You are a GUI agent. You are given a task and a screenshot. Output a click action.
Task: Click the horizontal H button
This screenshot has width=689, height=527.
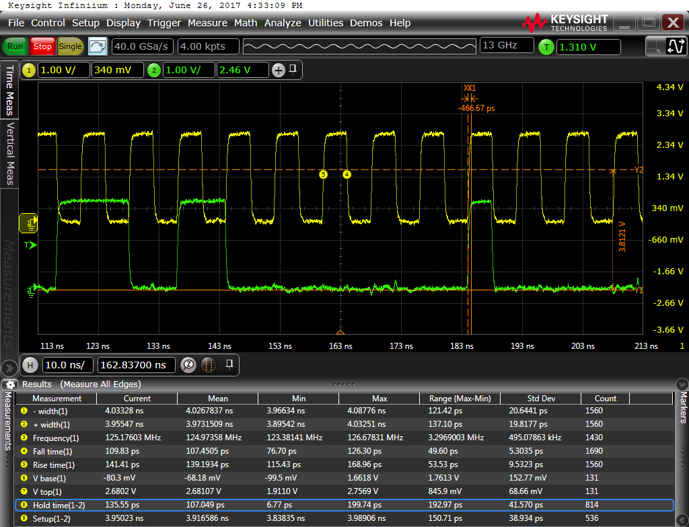pyautogui.click(x=30, y=365)
